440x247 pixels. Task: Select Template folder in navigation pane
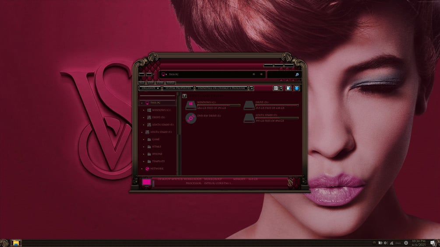click(x=158, y=161)
